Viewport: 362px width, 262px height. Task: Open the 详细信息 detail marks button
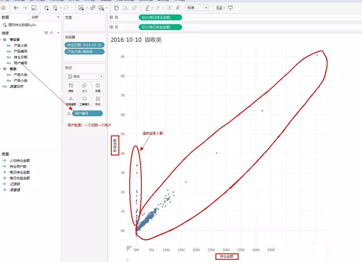71,100
